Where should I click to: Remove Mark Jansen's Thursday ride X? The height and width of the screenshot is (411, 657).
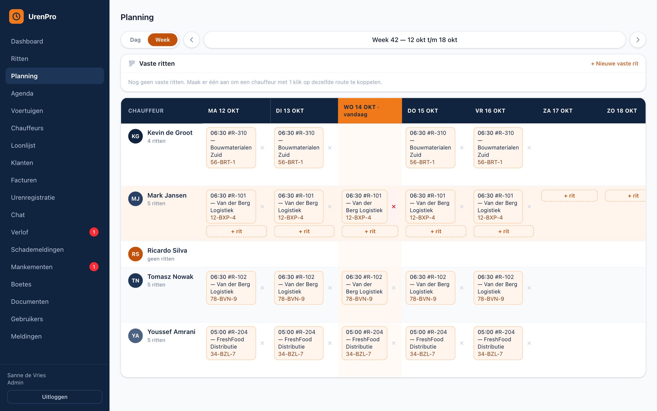point(462,207)
